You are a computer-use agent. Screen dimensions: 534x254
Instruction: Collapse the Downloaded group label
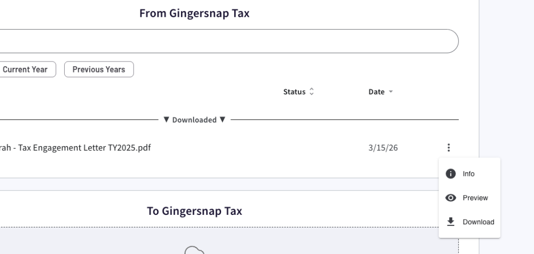click(x=194, y=120)
